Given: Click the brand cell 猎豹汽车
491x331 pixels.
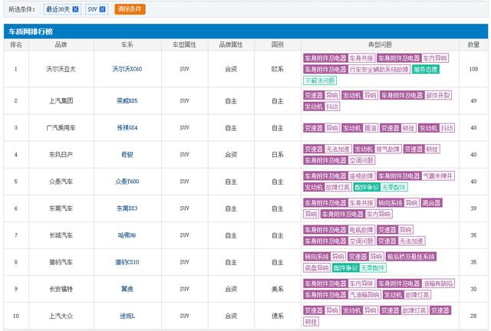Looking at the screenshot, I should pyautogui.click(x=61, y=262).
